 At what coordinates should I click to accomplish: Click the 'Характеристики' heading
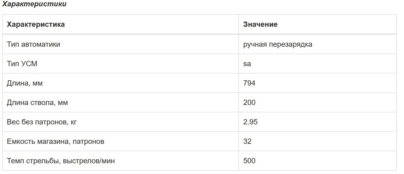click(x=34, y=4)
